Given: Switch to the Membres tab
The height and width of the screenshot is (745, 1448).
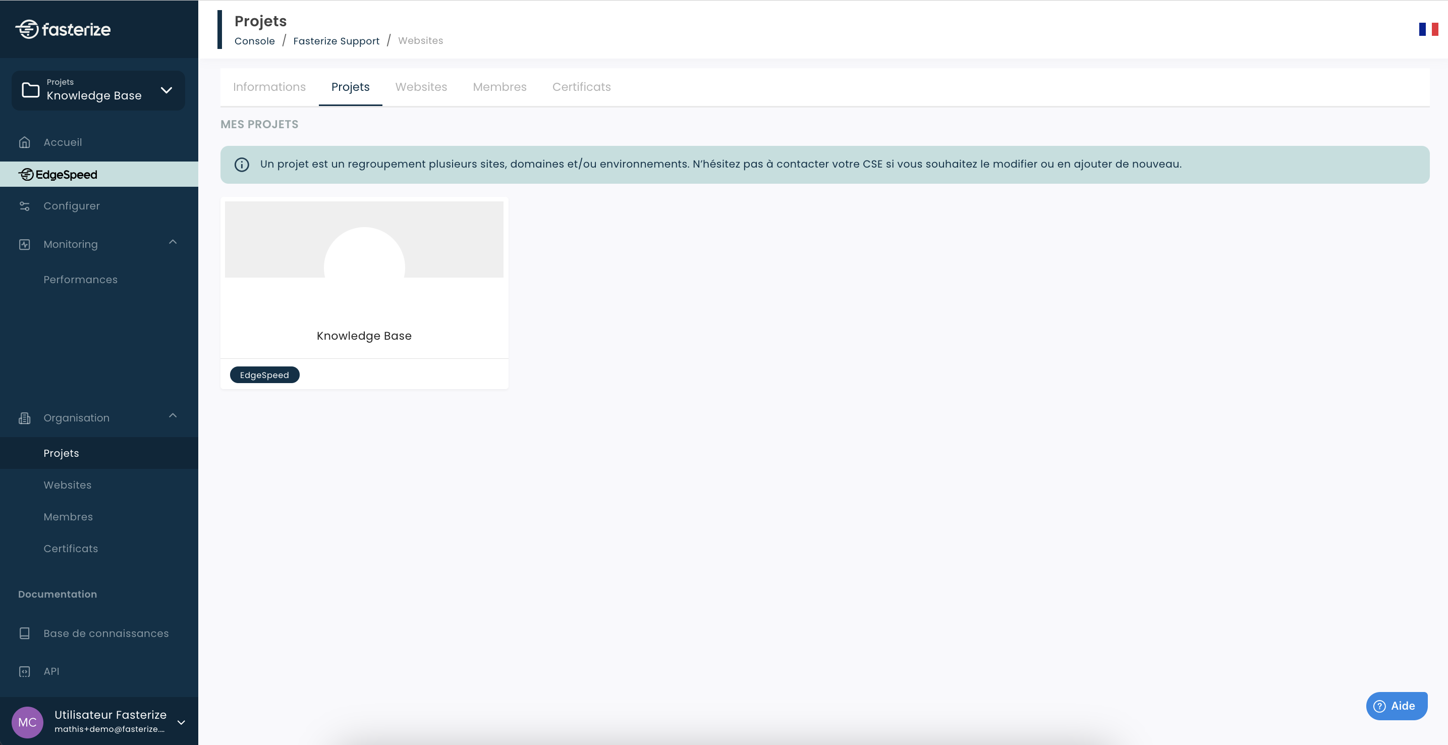Looking at the screenshot, I should [499, 87].
